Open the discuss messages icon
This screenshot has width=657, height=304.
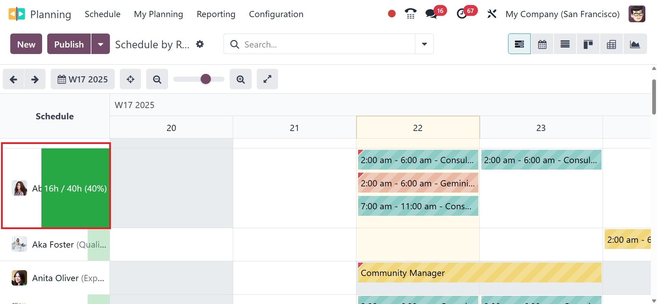(x=431, y=14)
